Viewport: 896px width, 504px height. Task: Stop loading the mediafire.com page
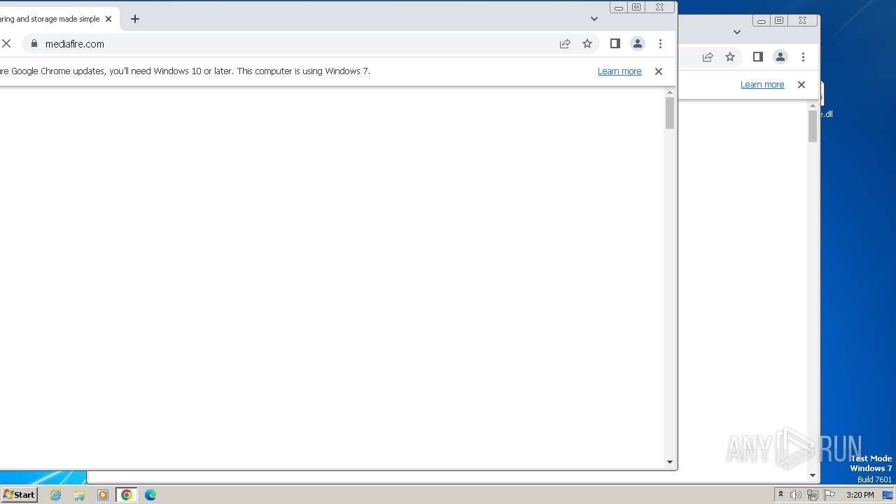coord(6,43)
